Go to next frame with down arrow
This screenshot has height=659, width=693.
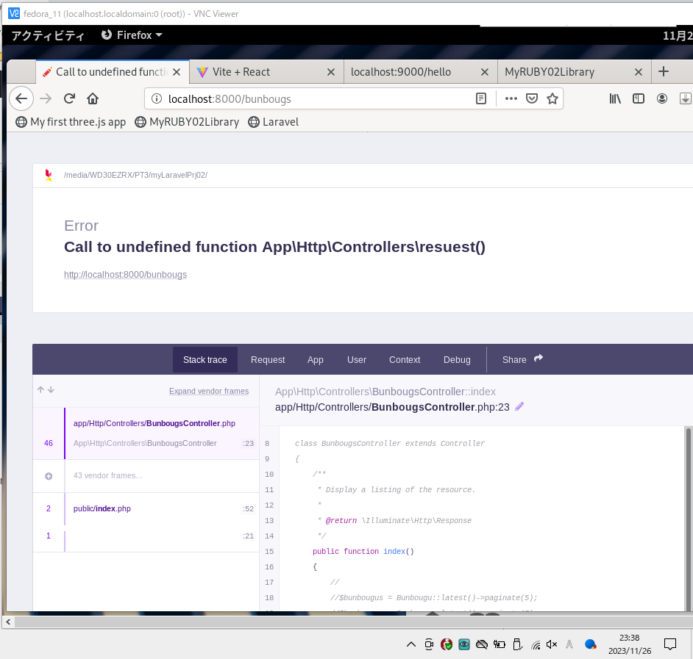coord(51,389)
